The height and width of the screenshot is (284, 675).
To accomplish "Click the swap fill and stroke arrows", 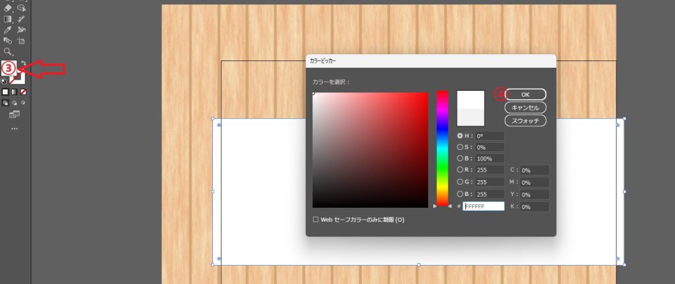I will (22, 64).
